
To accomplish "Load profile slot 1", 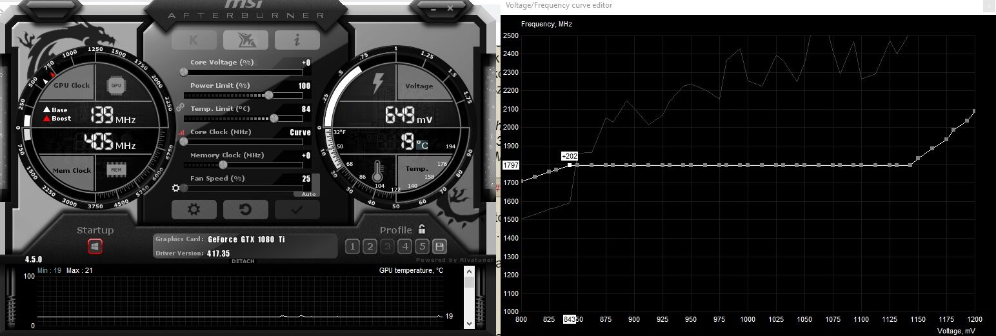I will click(352, 246).
